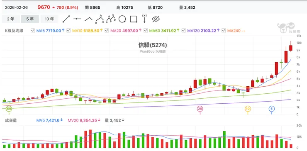
Task: Uncheck the MA20 moving average checkbox
Action: pyautogui.click(x=107, y=31)
